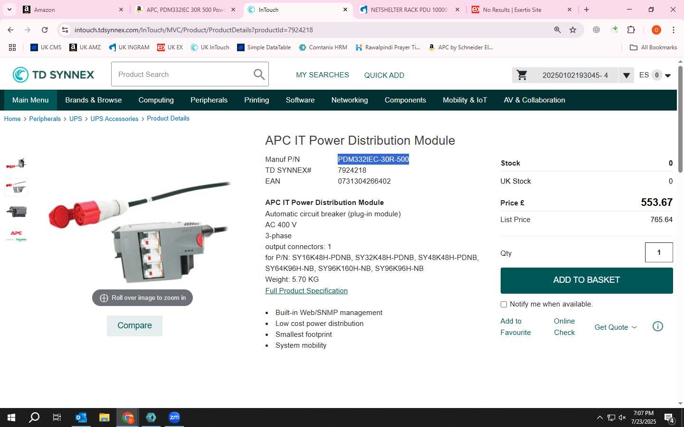Click the browser back arrow

(10, 30)
